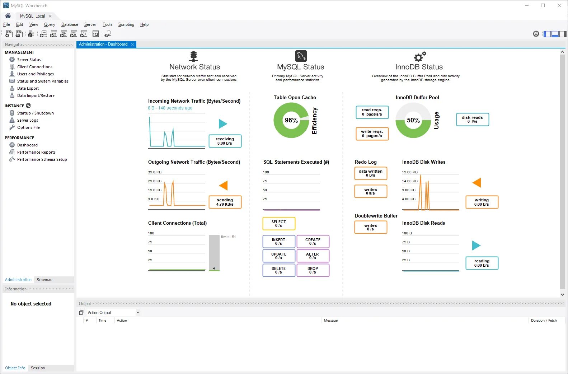Open Status and System Variables

(43, 81)
